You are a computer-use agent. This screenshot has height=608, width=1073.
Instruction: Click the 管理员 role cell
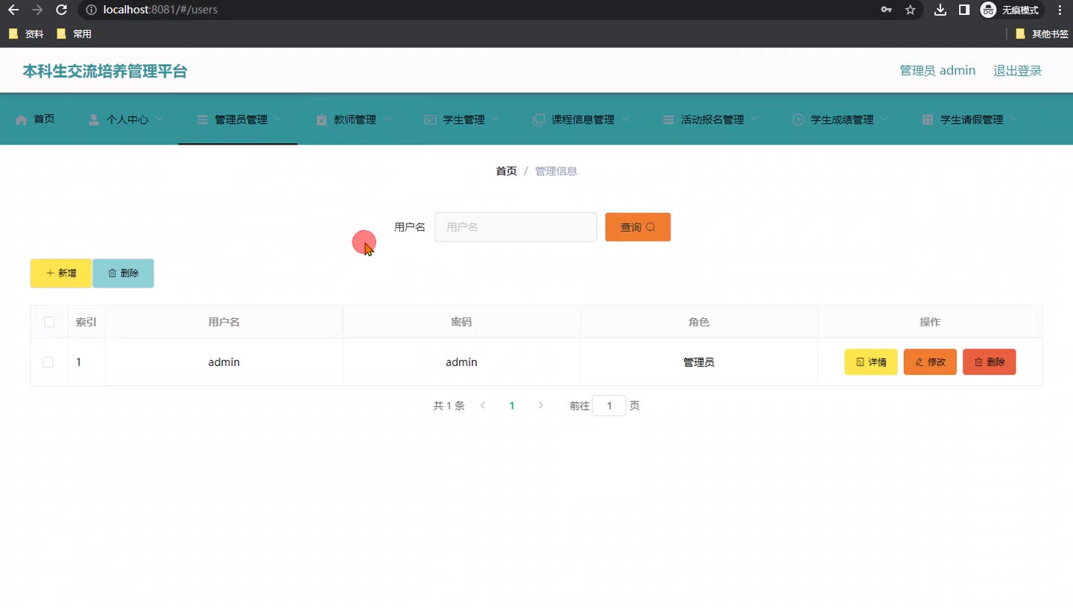699,362
